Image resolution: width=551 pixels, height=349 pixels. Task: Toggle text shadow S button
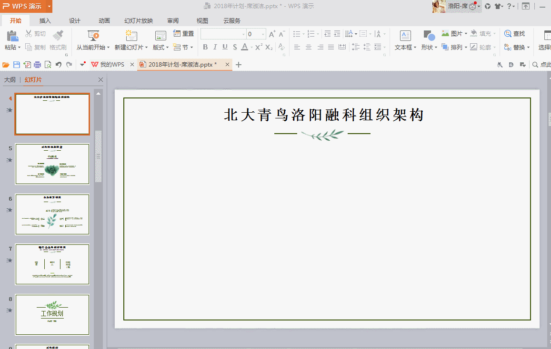[235, 47]
